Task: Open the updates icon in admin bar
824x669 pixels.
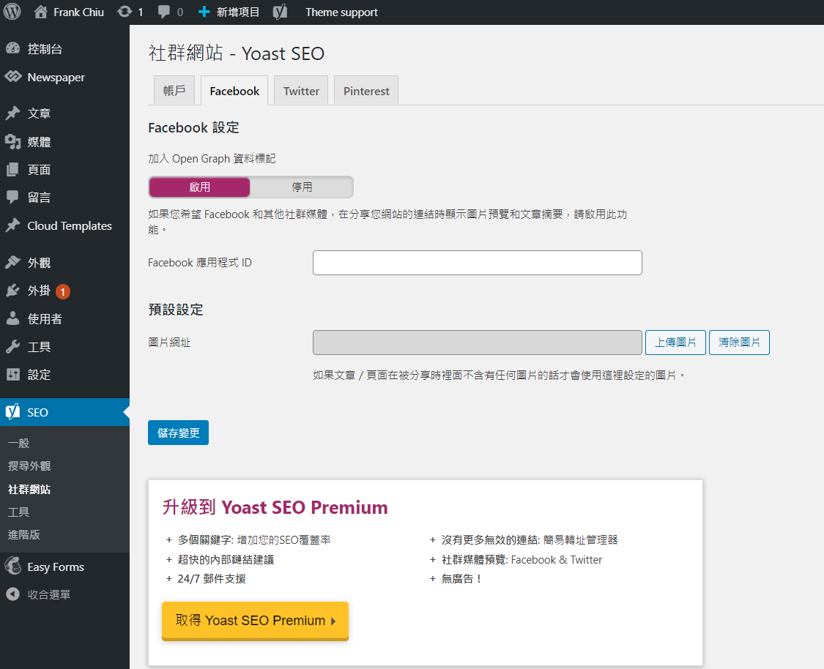Action: coord(125,12)
